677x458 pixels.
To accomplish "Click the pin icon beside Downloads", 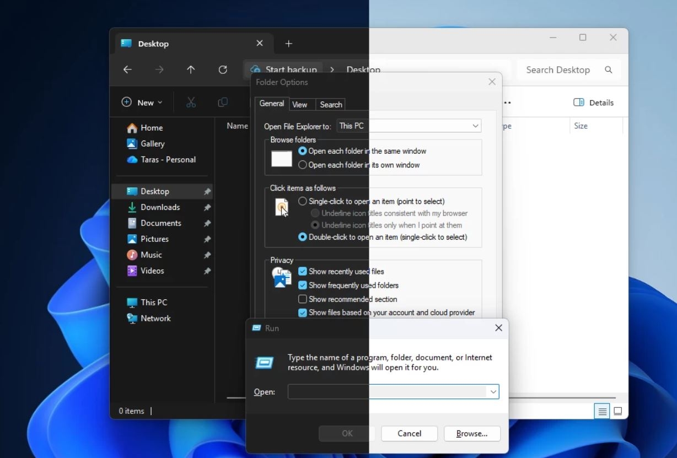I will click(207, 208).
